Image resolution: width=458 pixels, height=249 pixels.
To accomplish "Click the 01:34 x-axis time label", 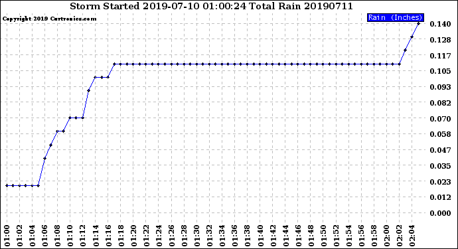I will tap(222, 236).
